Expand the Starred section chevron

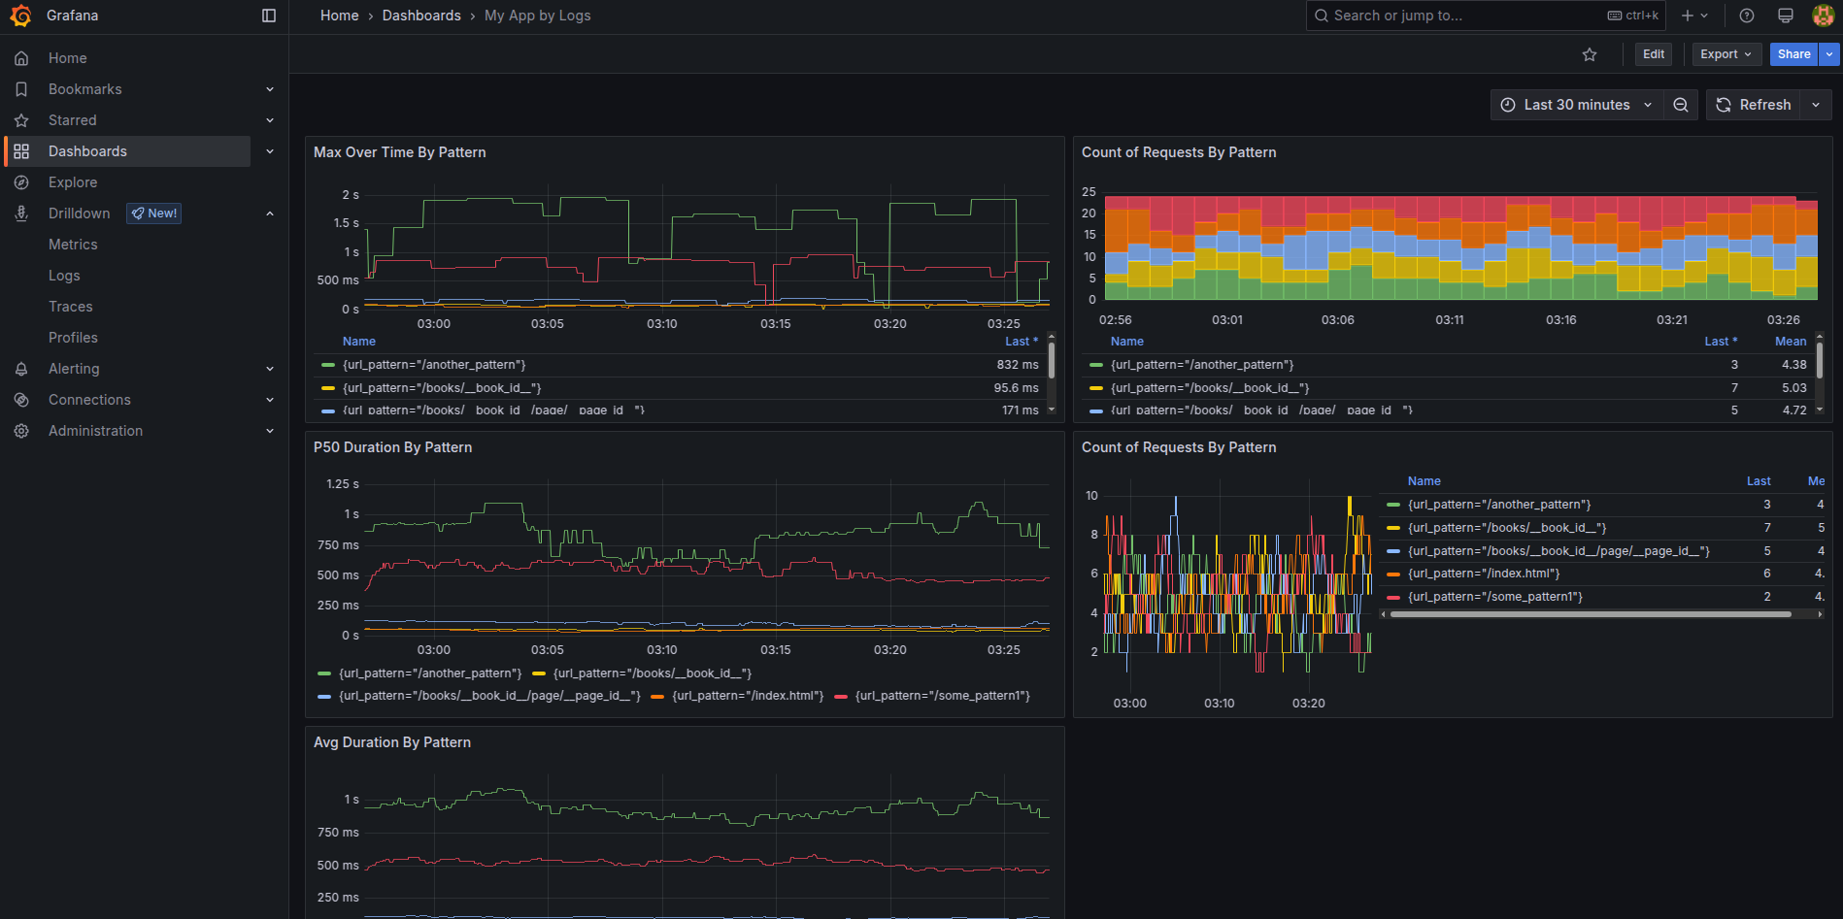(270, 120)
